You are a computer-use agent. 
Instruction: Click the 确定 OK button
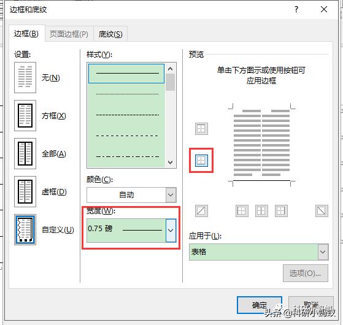click(x=260, y=305)
